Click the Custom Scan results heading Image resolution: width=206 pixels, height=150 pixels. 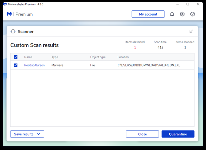pyautogui.click(x=34, y=45)
